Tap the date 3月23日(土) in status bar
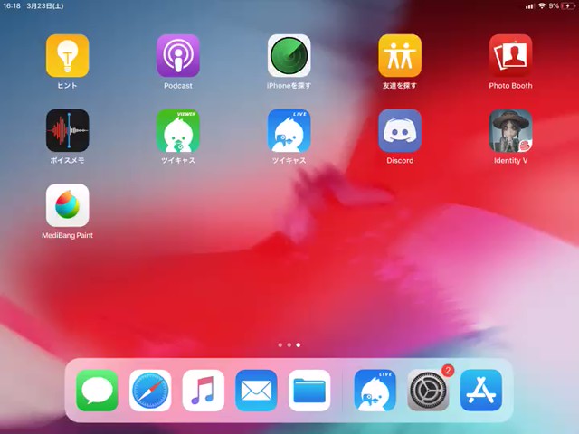The height and width of the screenshot is (434, 579). coord(44,6)
